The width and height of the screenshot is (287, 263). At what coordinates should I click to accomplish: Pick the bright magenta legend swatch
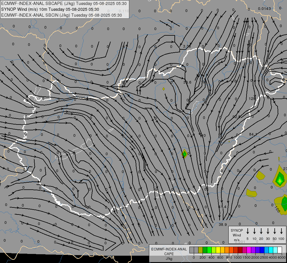[249, 250]
